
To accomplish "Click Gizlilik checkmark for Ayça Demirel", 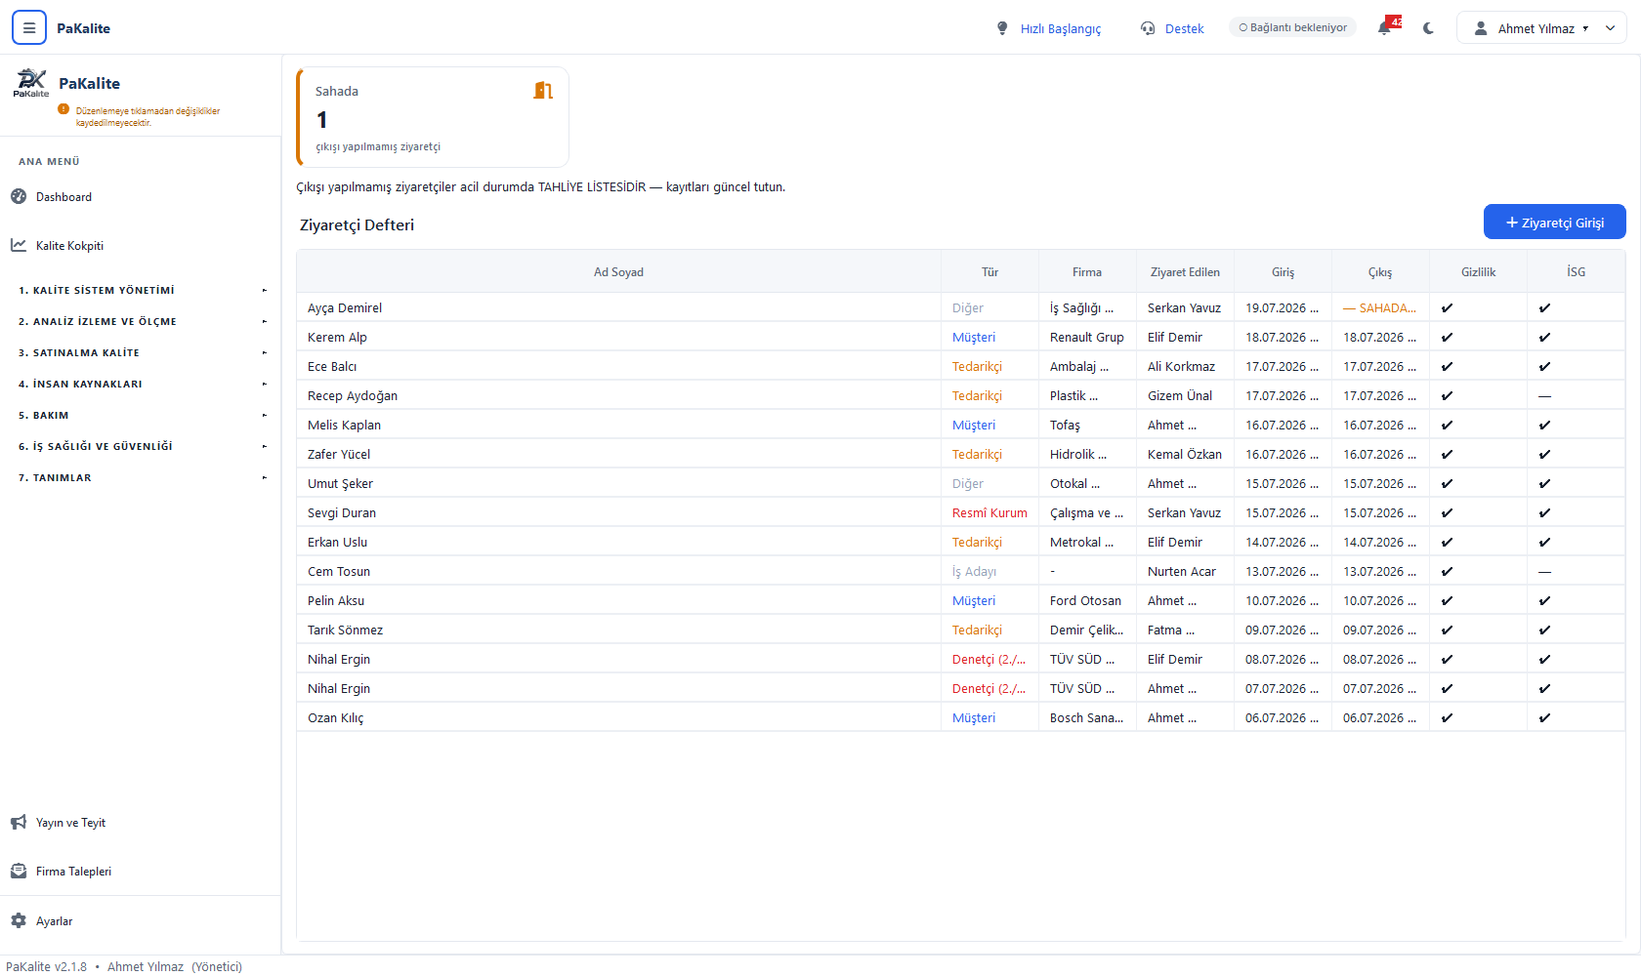I will pos(1447,307).
